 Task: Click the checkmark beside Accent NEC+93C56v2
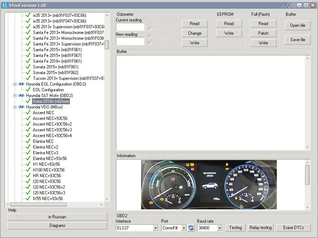pyautogui.click(x=28, y=124)
